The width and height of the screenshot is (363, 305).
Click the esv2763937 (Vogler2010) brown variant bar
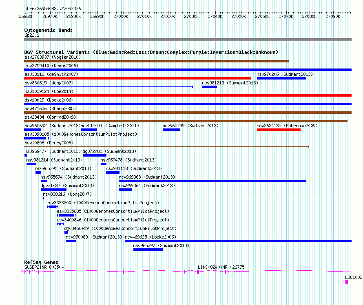156,61
